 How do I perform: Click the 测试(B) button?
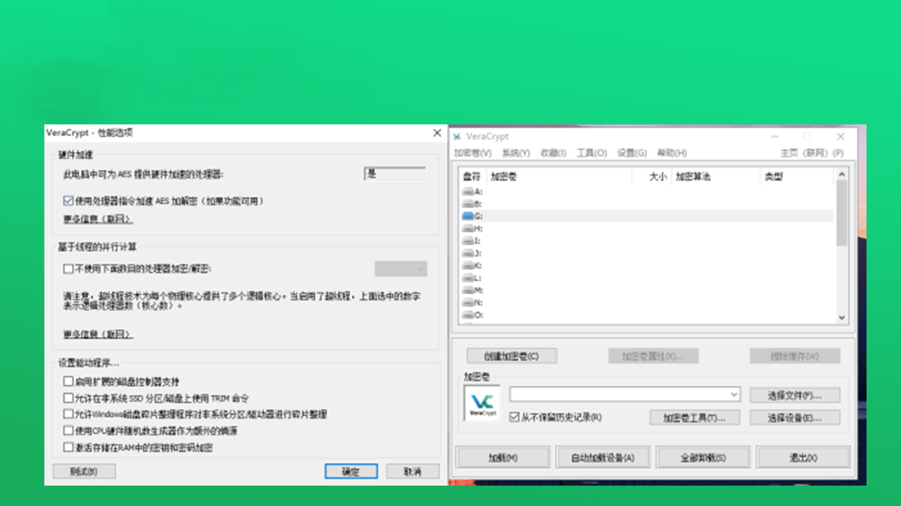[x=84, y=472]
